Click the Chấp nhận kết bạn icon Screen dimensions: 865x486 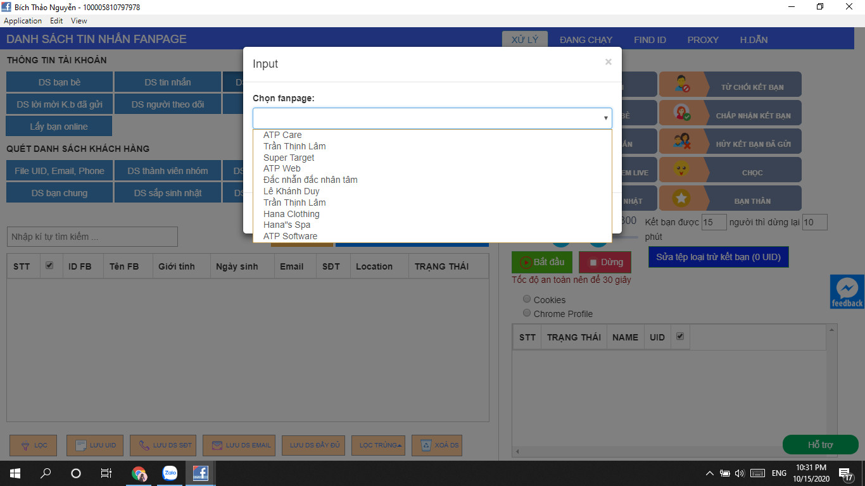(x=682, y=113)
